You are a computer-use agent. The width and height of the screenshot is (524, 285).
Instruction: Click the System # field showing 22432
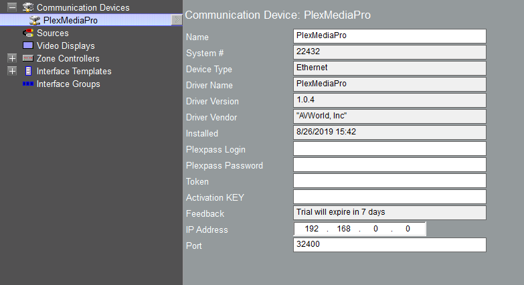[x=389, y=52]
